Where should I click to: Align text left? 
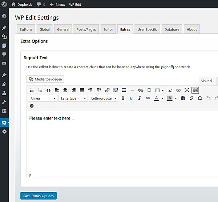(57, 90)
